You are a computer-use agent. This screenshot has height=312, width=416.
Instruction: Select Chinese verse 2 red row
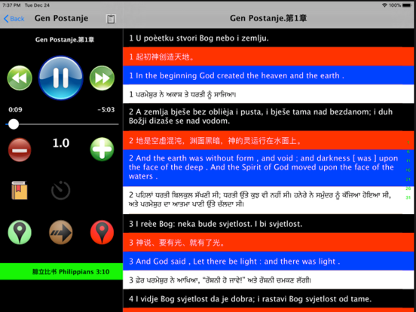point(268,140)
